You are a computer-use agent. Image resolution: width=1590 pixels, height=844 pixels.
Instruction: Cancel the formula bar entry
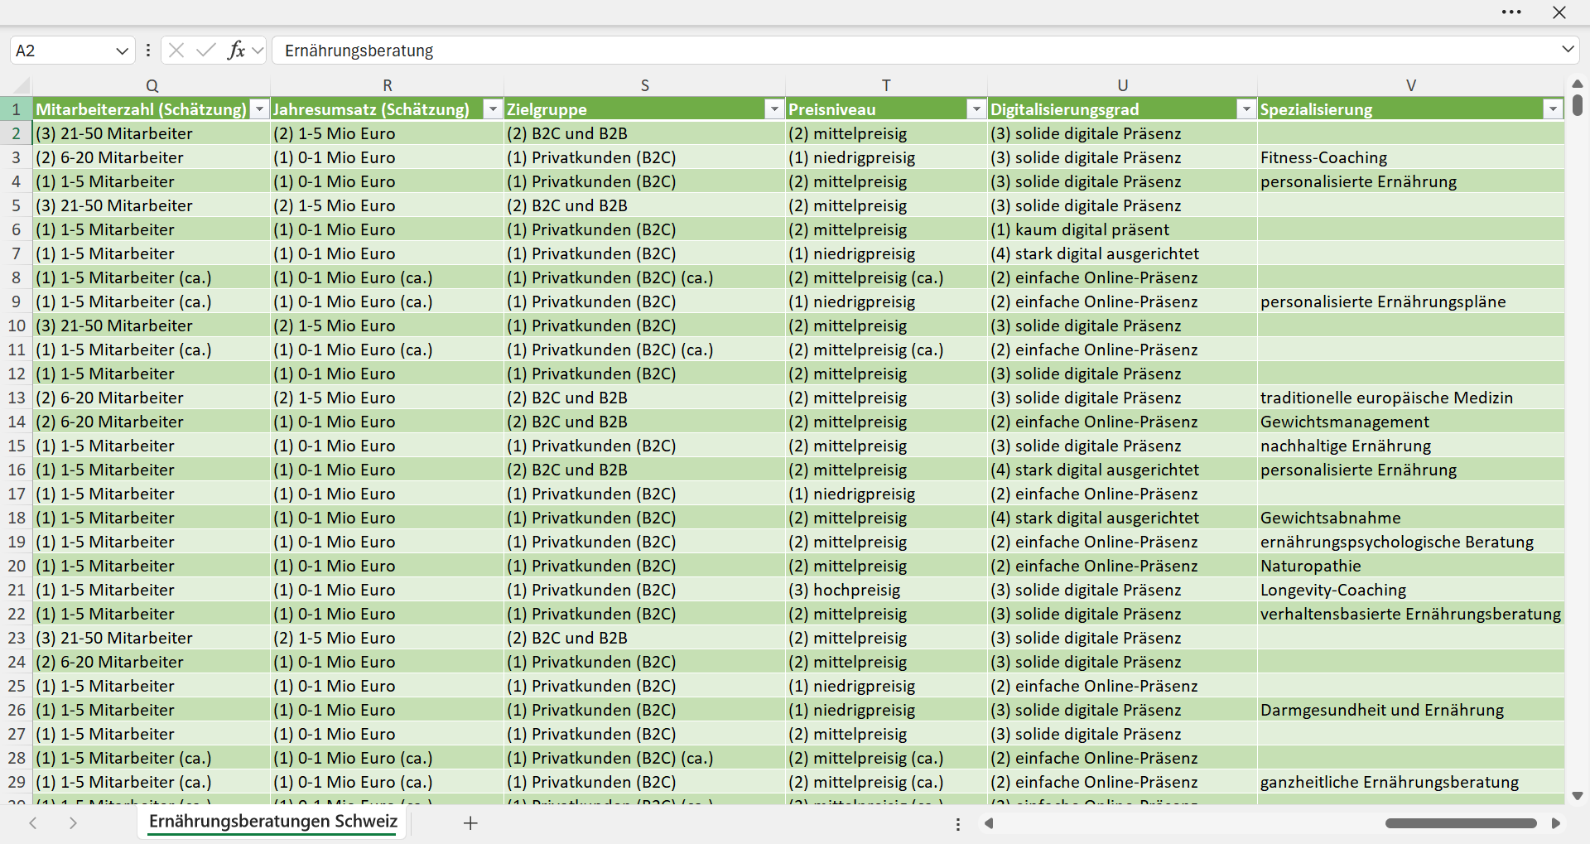tap(176, 51)
